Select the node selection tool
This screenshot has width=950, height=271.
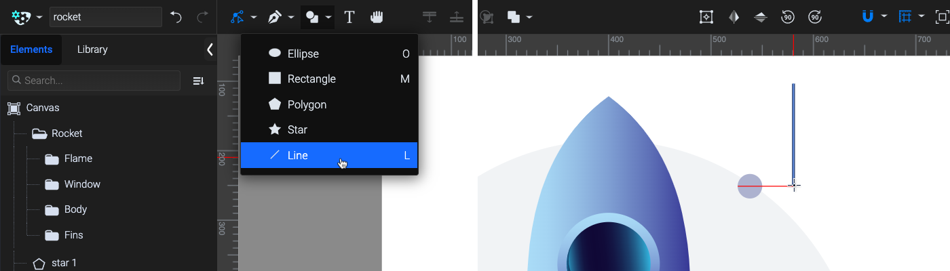[237, 17]
